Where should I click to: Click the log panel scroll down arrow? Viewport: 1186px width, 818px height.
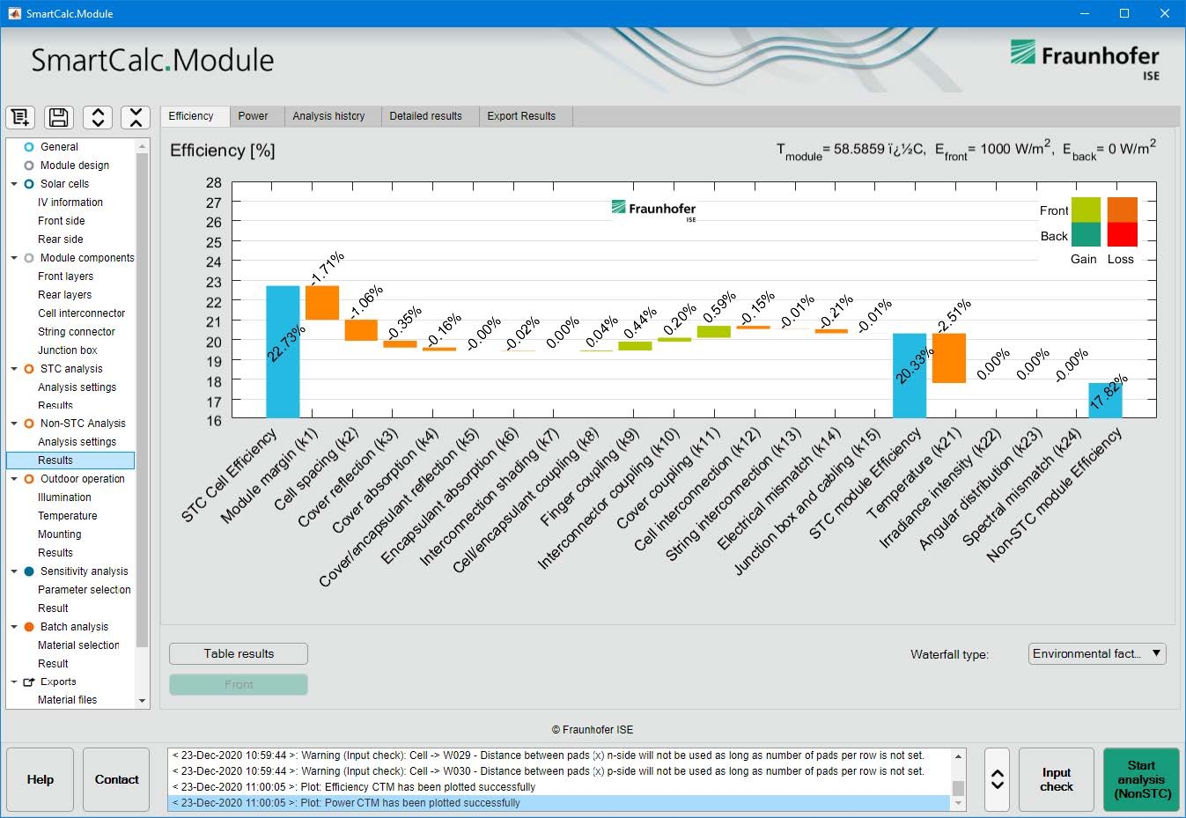959,803
